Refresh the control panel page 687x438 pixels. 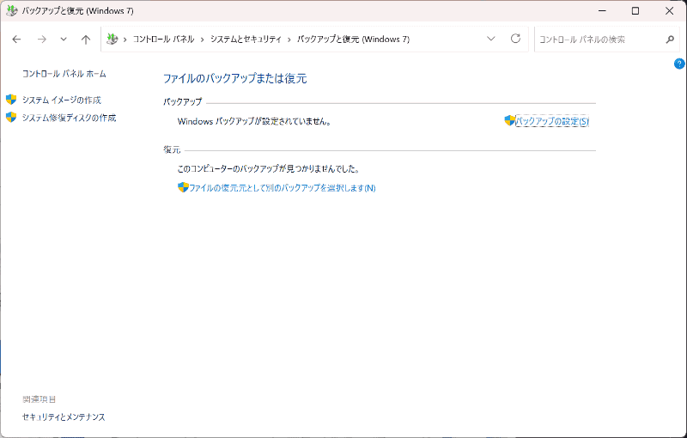click(516, 39)
